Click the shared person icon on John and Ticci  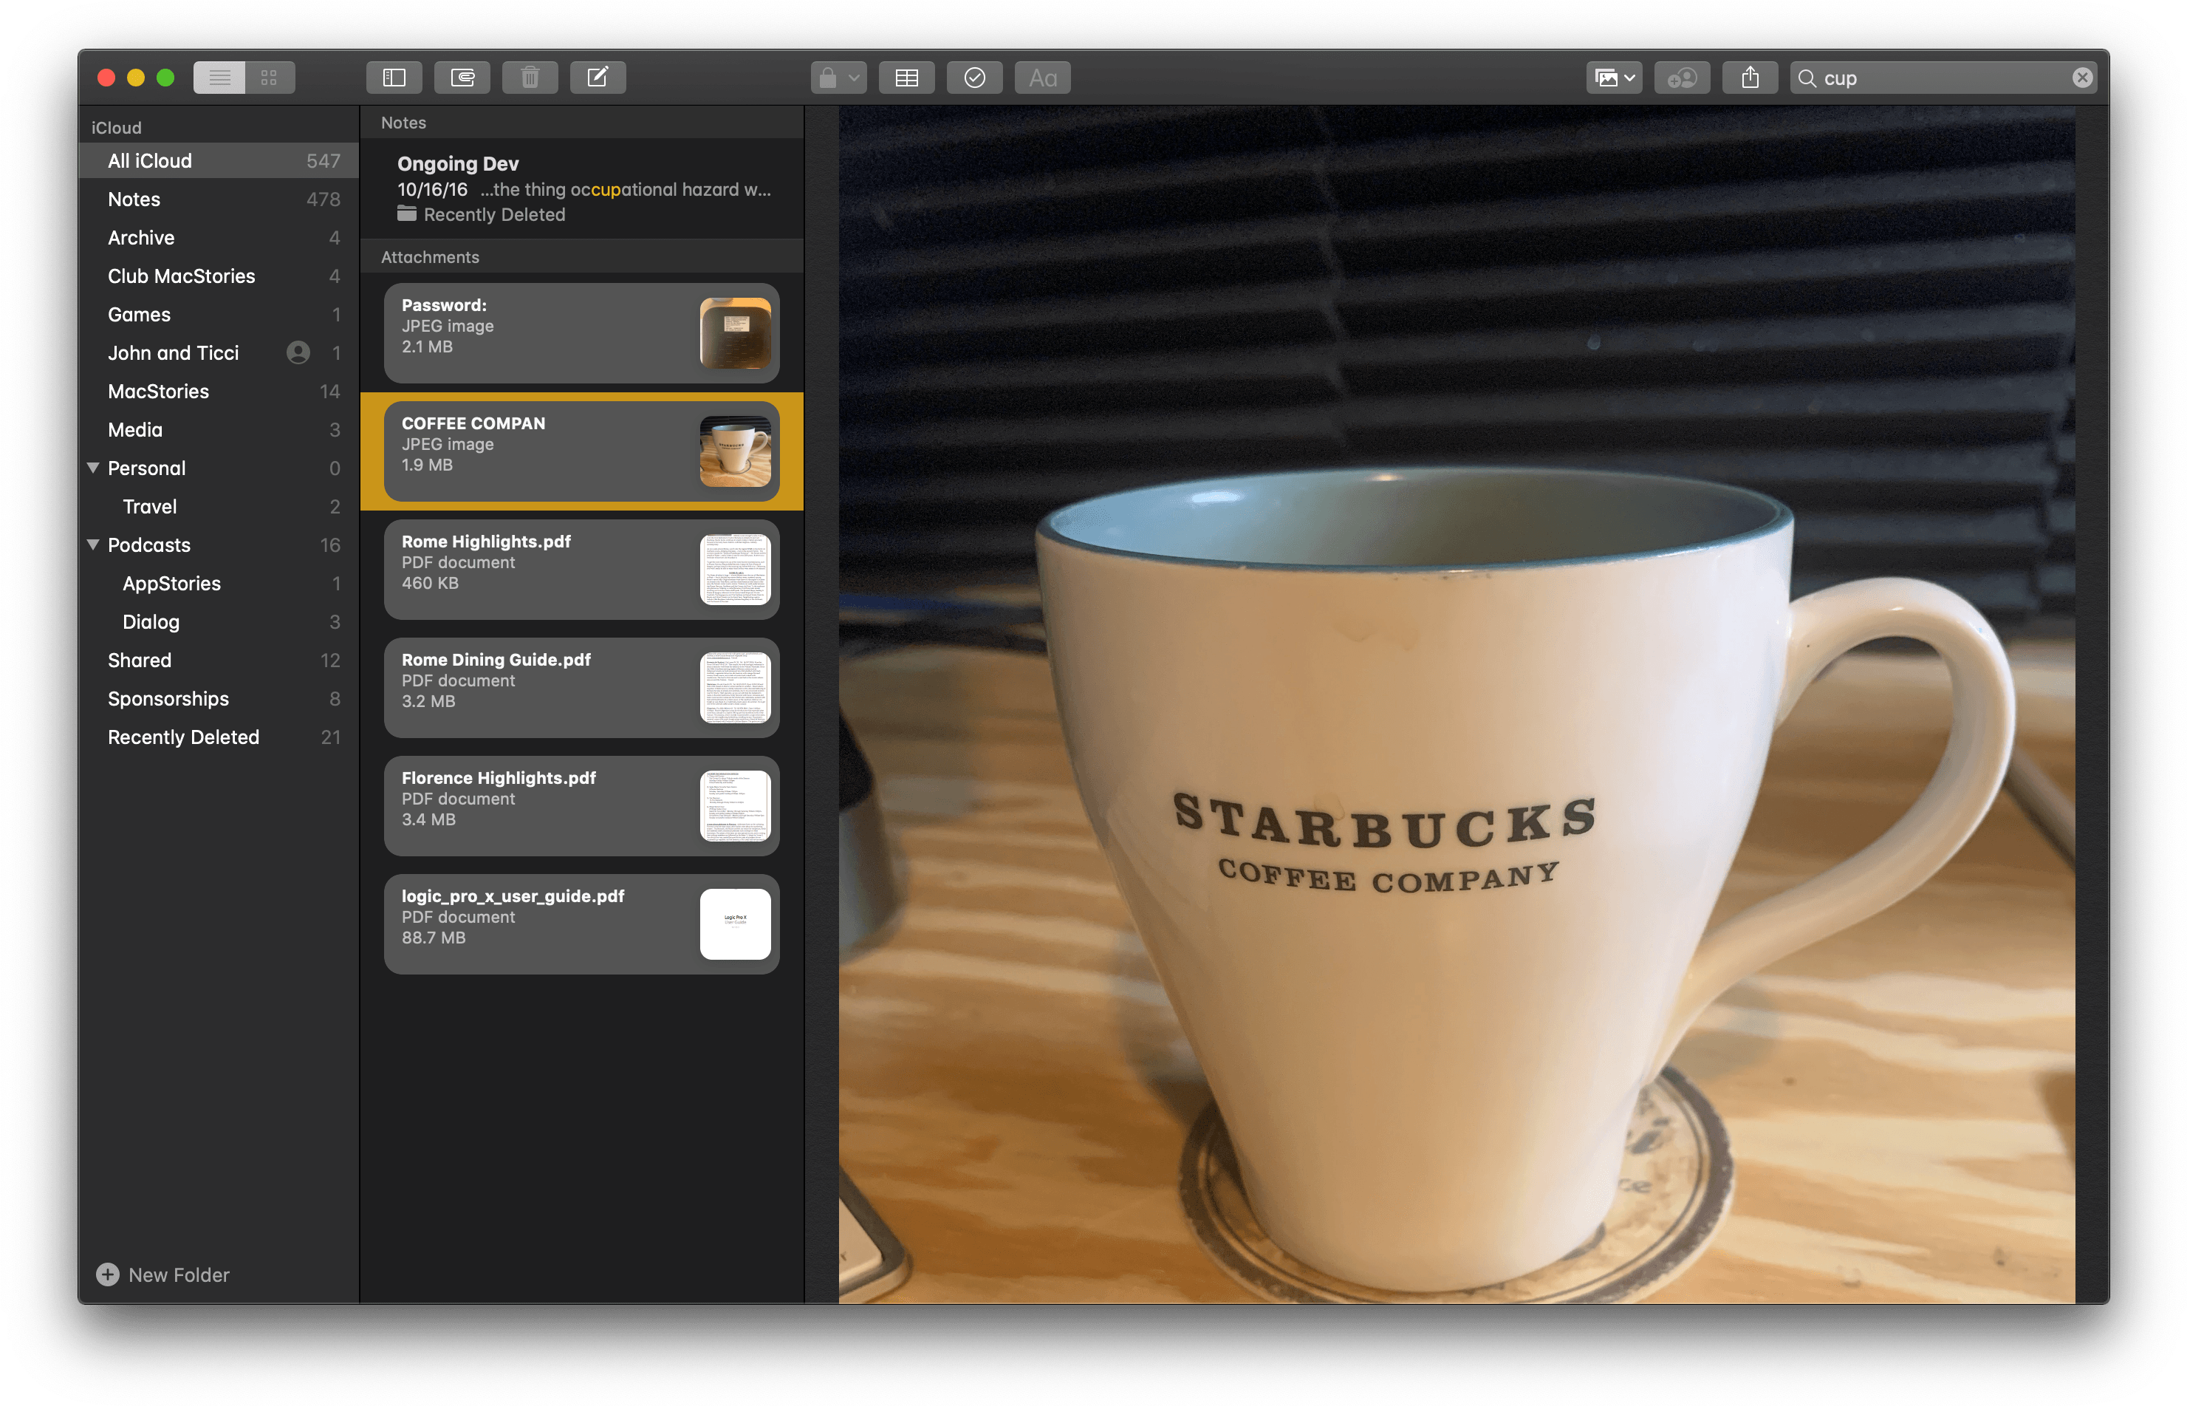click(298, 352)
